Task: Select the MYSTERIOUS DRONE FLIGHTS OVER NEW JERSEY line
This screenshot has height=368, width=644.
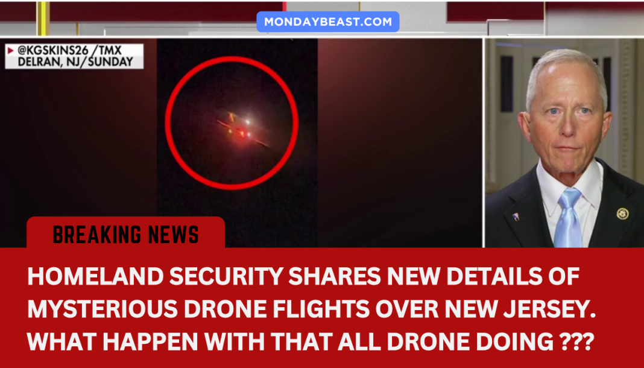Action: (x=311, y=308)
